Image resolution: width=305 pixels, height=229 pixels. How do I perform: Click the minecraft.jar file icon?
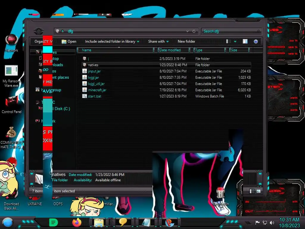coord(84,90)
